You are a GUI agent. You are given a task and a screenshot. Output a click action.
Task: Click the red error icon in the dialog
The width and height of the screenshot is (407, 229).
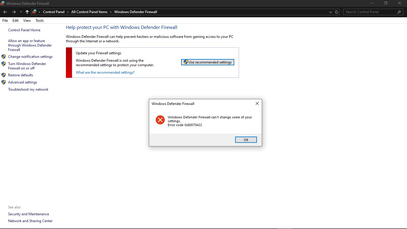[x=160, y=120]
